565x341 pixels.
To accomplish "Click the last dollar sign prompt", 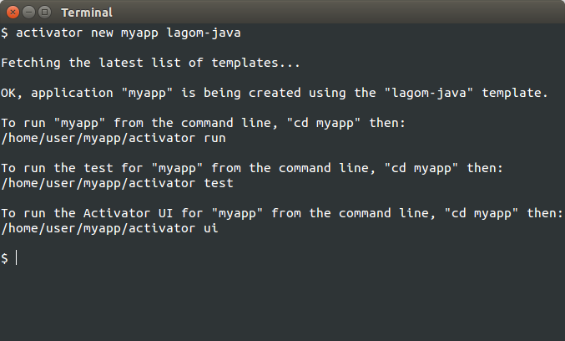I will coord(4,258).
